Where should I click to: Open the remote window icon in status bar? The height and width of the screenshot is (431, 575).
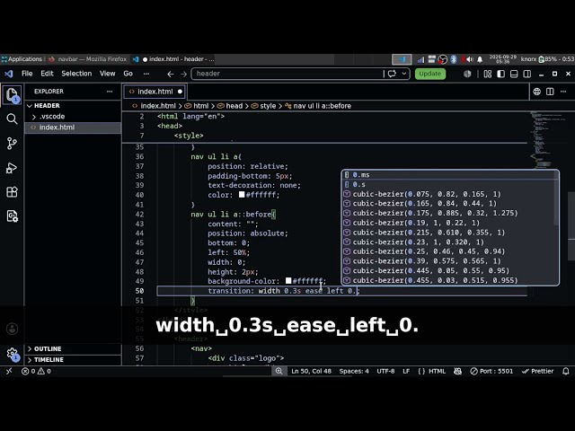point(9,371)
